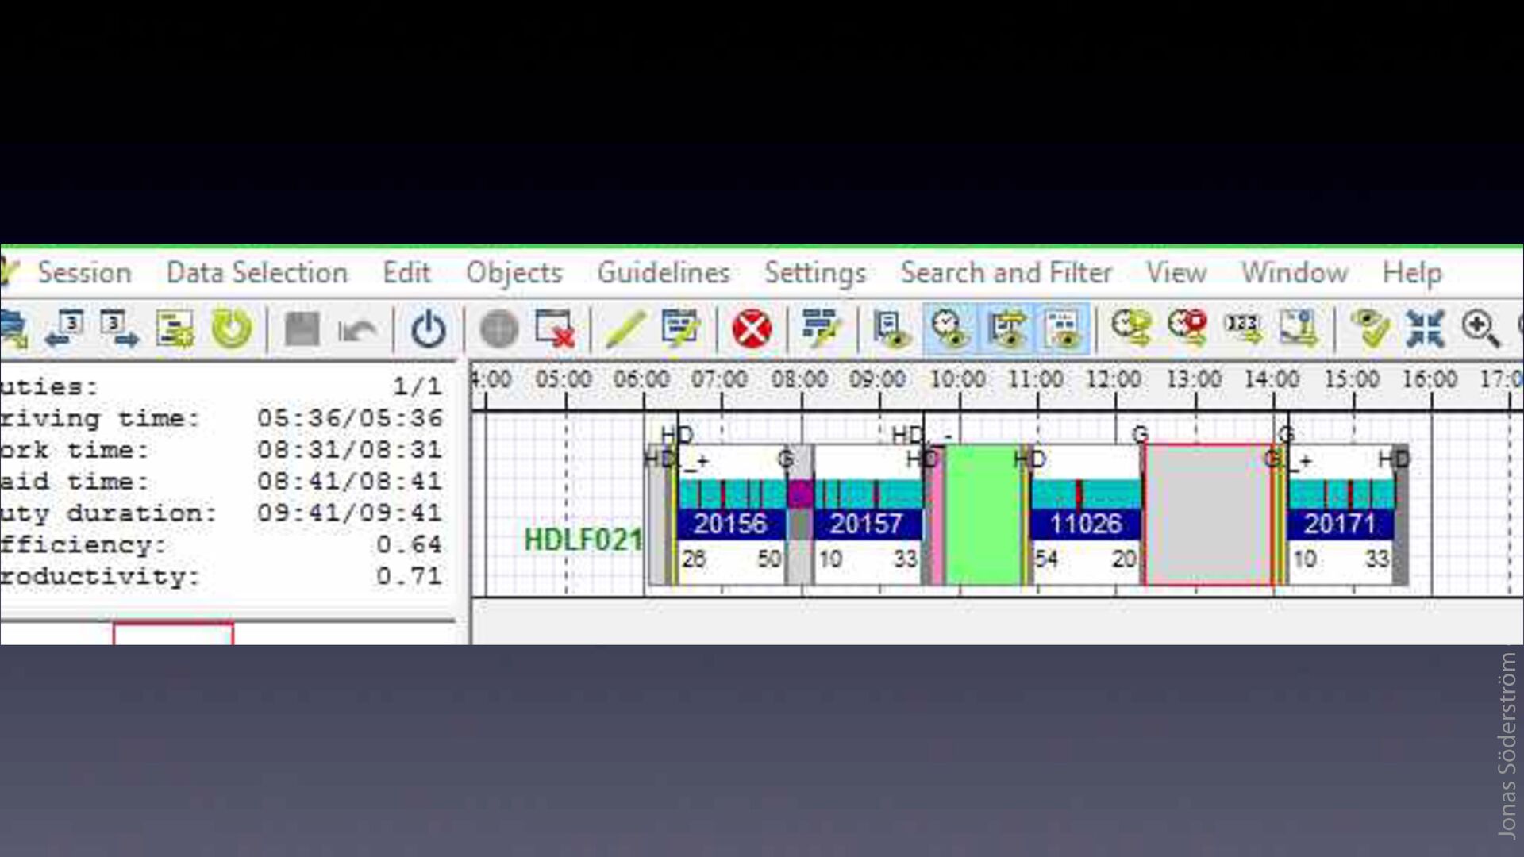Viewport: 1524px width, 857px height.
Task: Toggle the signpost eye visibility icon
Action: tap(1006, 329)
